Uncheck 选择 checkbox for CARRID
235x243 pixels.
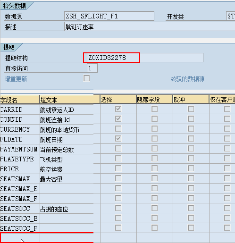(x=118, y=109)
